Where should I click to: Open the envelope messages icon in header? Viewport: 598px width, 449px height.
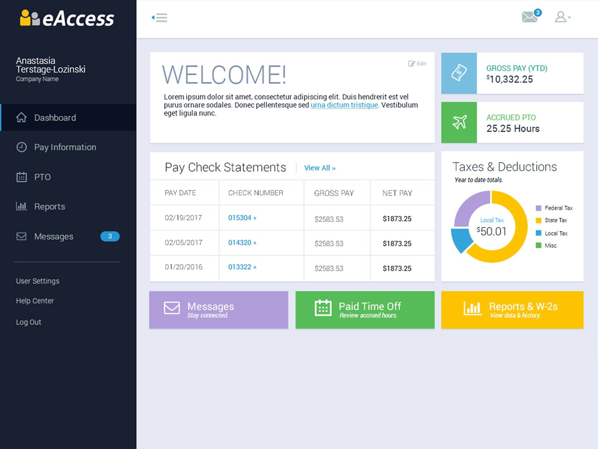pyautogui.click(x=530, y=17)
